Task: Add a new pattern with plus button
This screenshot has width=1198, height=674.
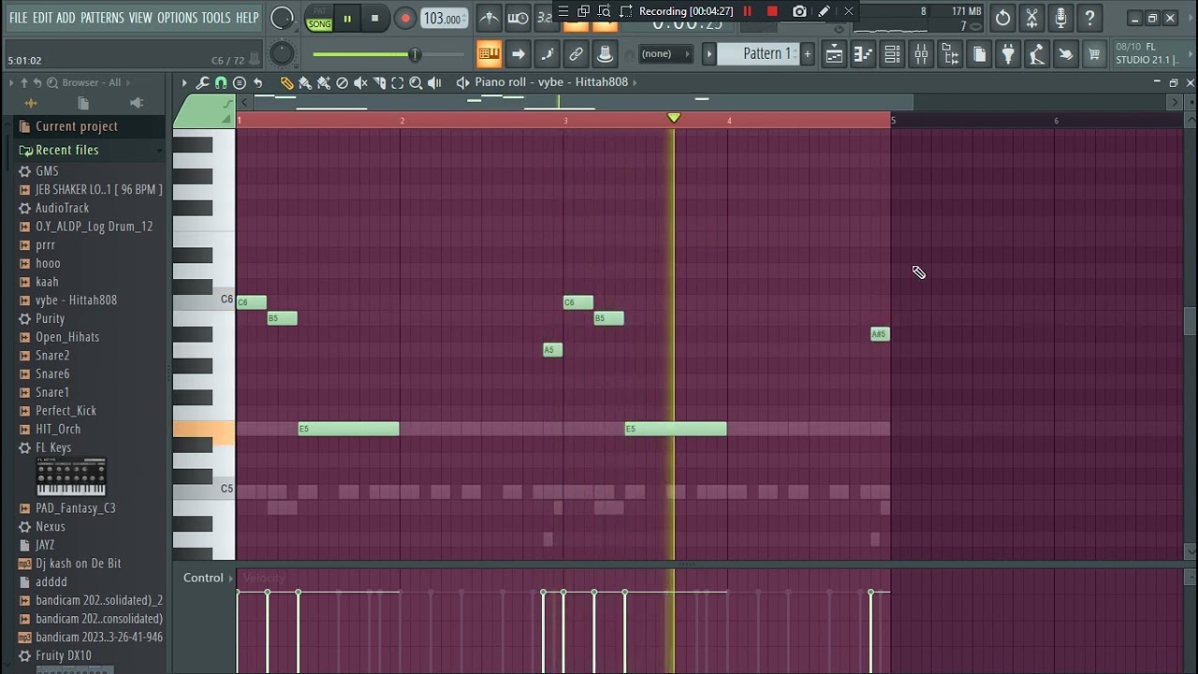Action: click(807, 53)
